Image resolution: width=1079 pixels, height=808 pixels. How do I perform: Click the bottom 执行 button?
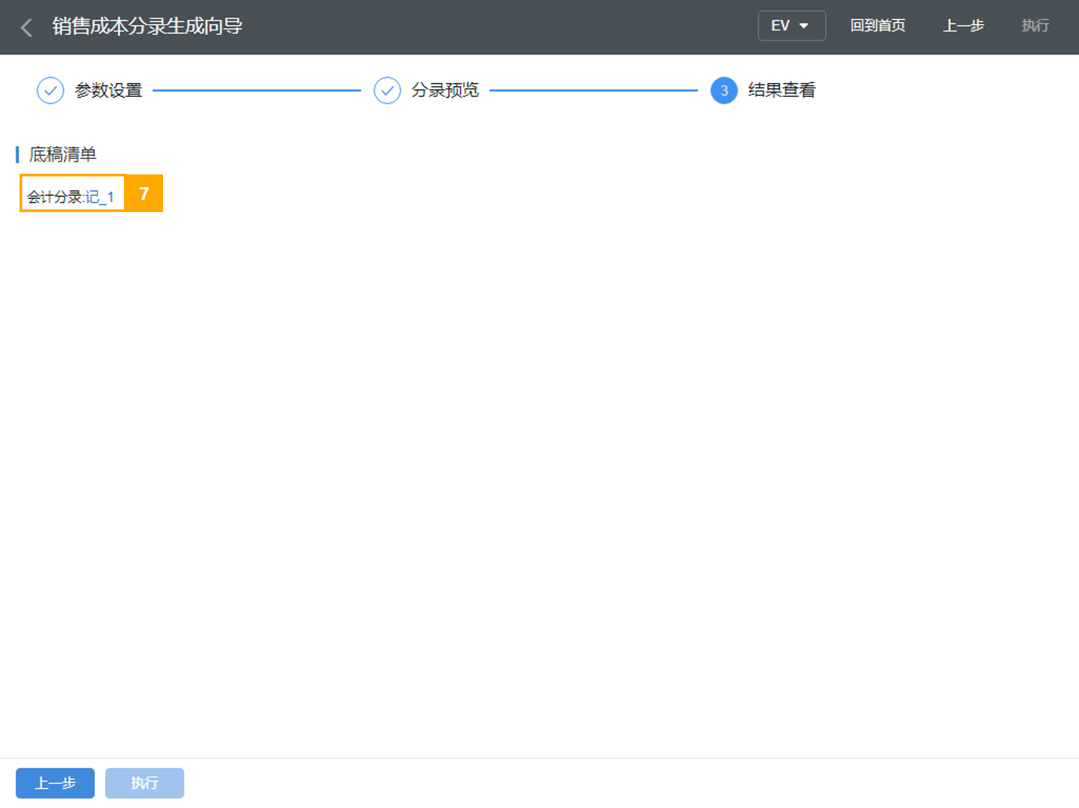[x=145, y=783]
